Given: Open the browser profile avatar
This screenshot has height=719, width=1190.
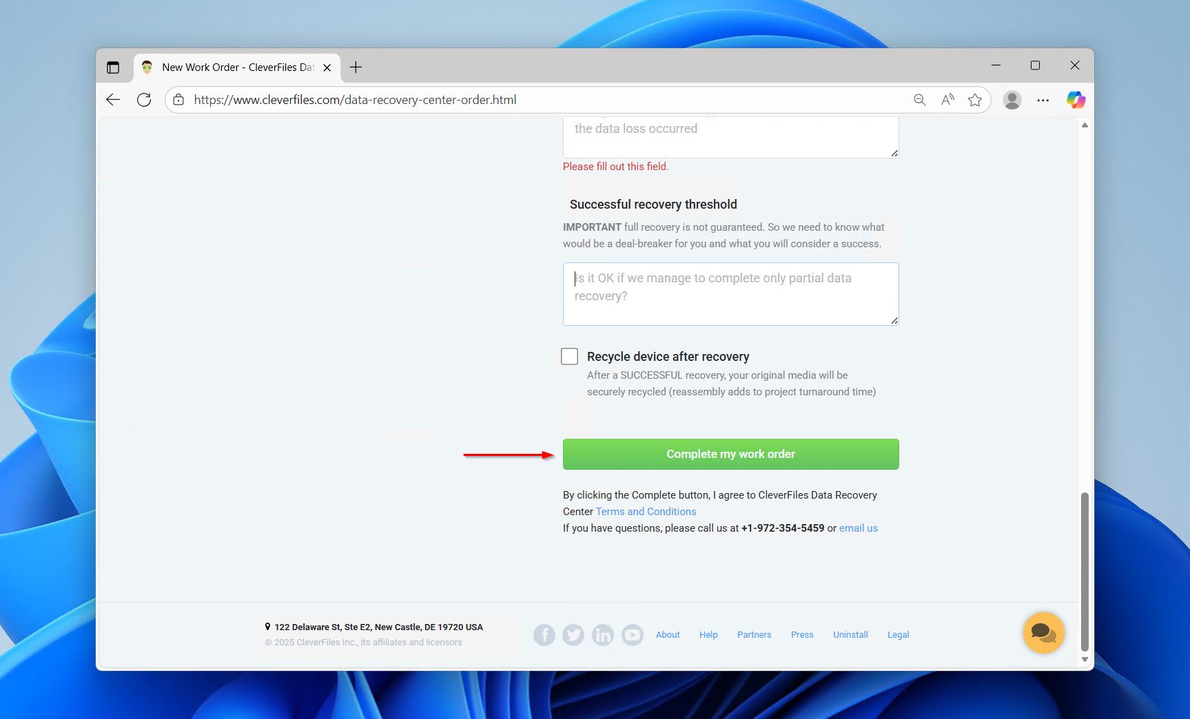Looking at the screenshot, I should click(1012, 100).
